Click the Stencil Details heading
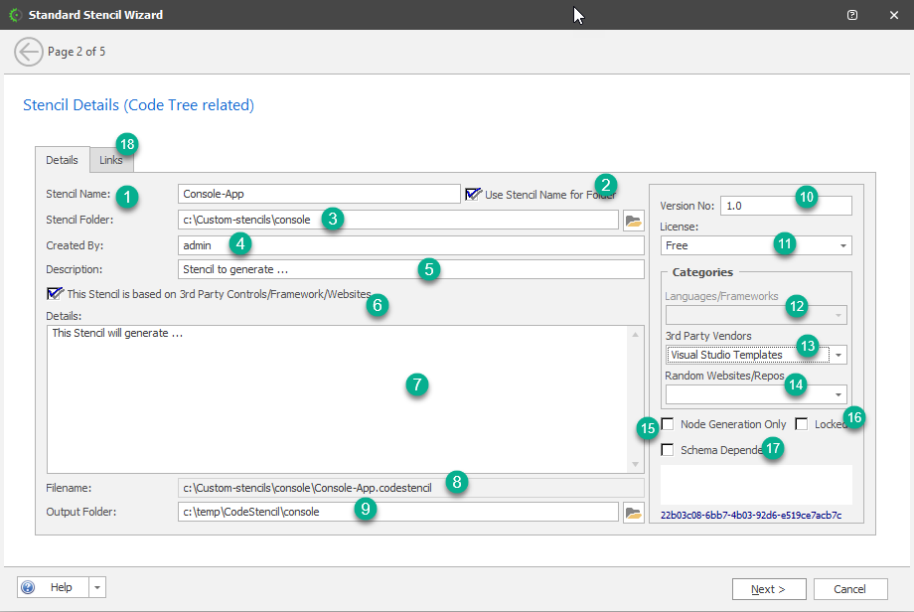The width and height of the screenshot is (914, 612). 138,105
